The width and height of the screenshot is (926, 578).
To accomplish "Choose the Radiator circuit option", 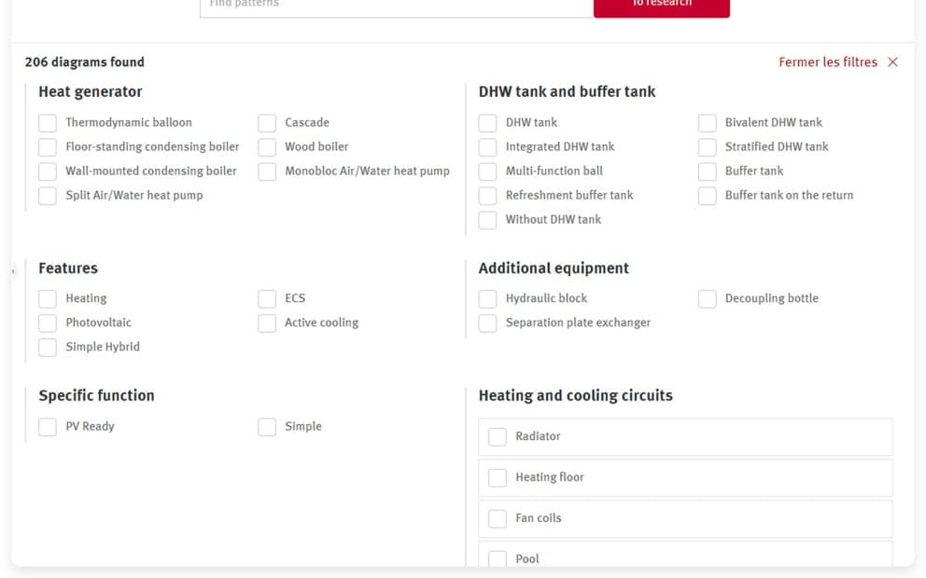I will (x=498, y=437).
